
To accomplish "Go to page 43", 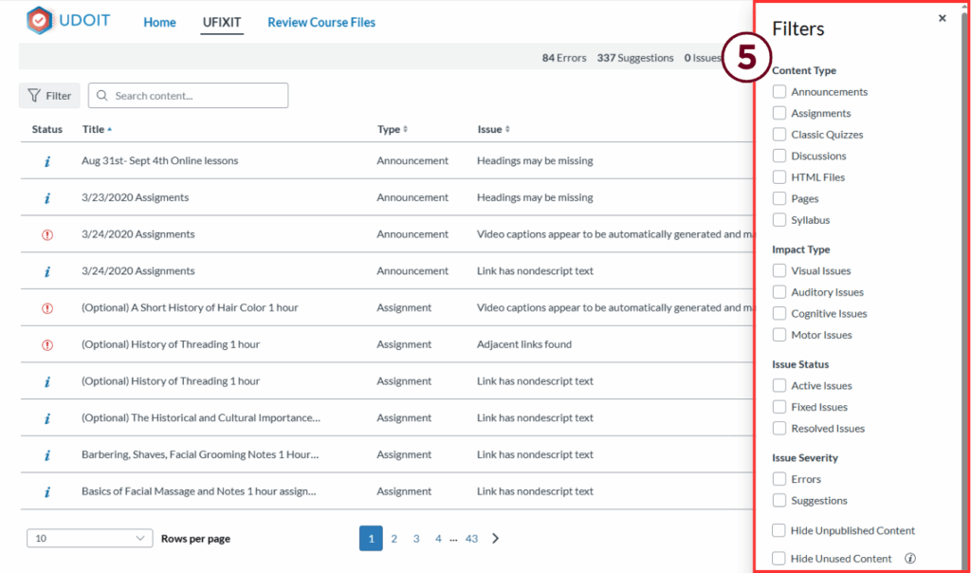I will [x=471, y=539].
